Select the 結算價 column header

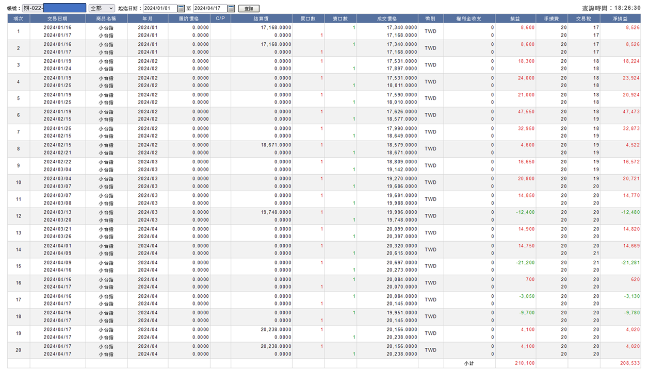262,19
